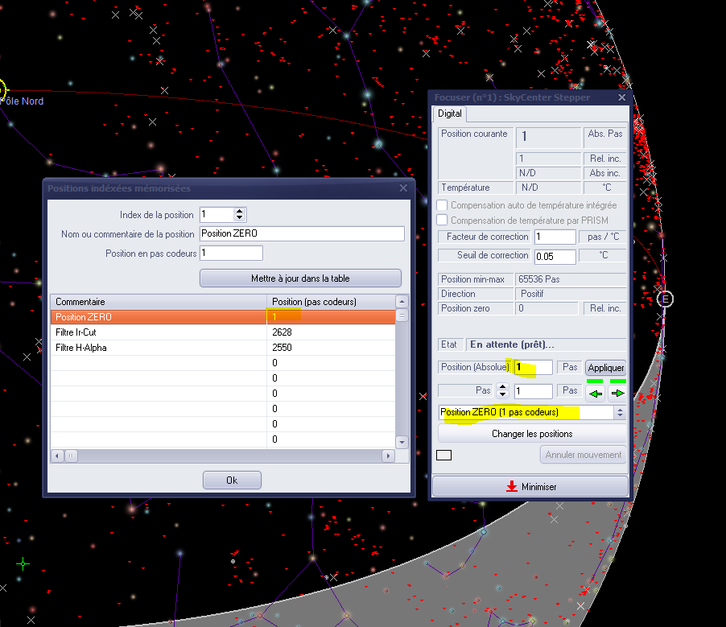Click the small rectangle indicator below Changer
The width and height of the screenshot is (726, 627).
point(443,455)
